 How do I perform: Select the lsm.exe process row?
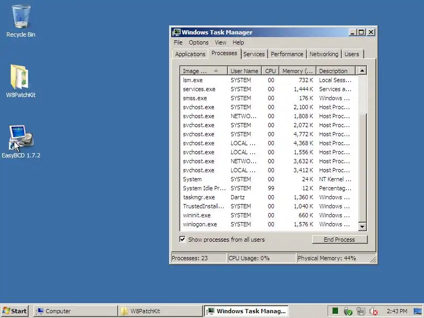[x=269, y=80]
